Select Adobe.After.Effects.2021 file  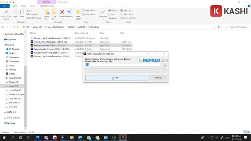[x=50, y=42]
